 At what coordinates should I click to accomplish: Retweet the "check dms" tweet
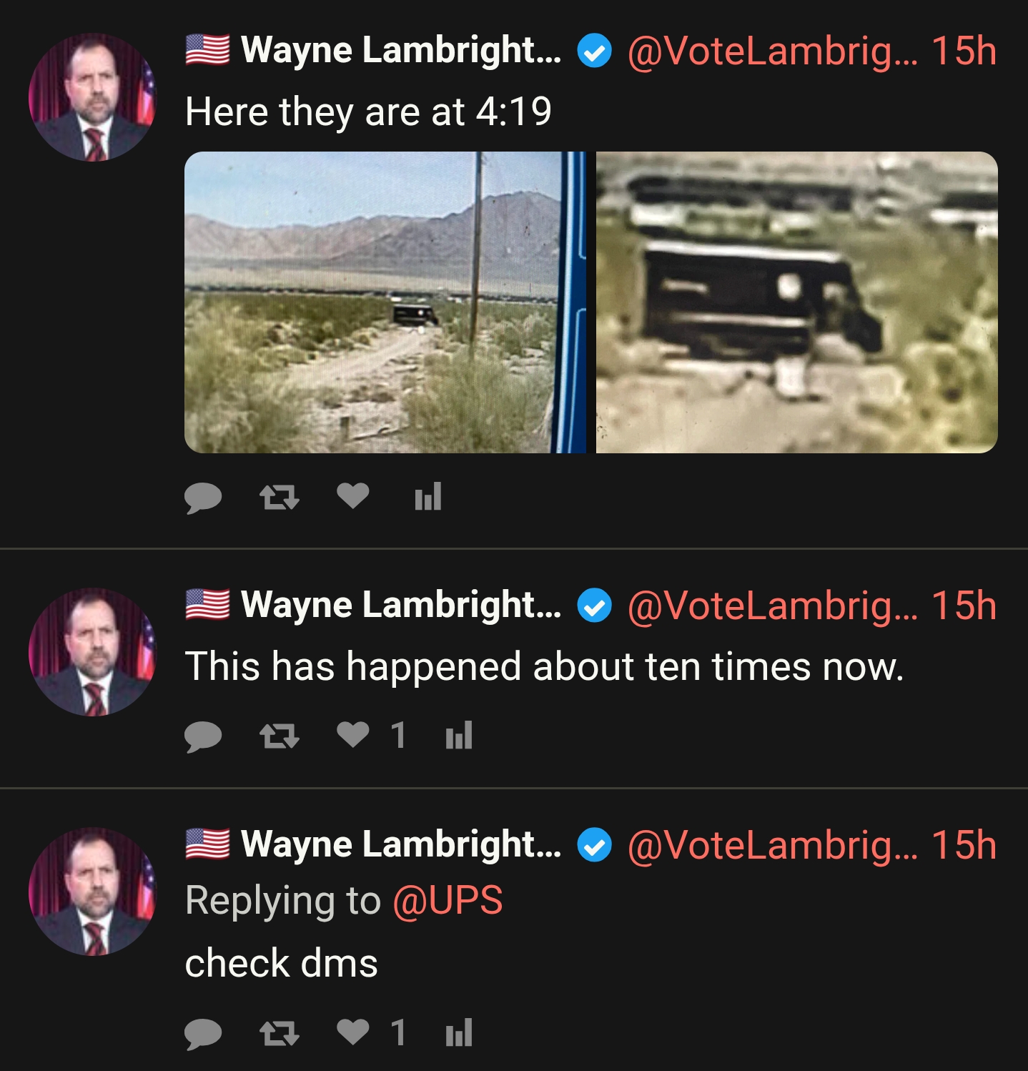pos(279,1034)
